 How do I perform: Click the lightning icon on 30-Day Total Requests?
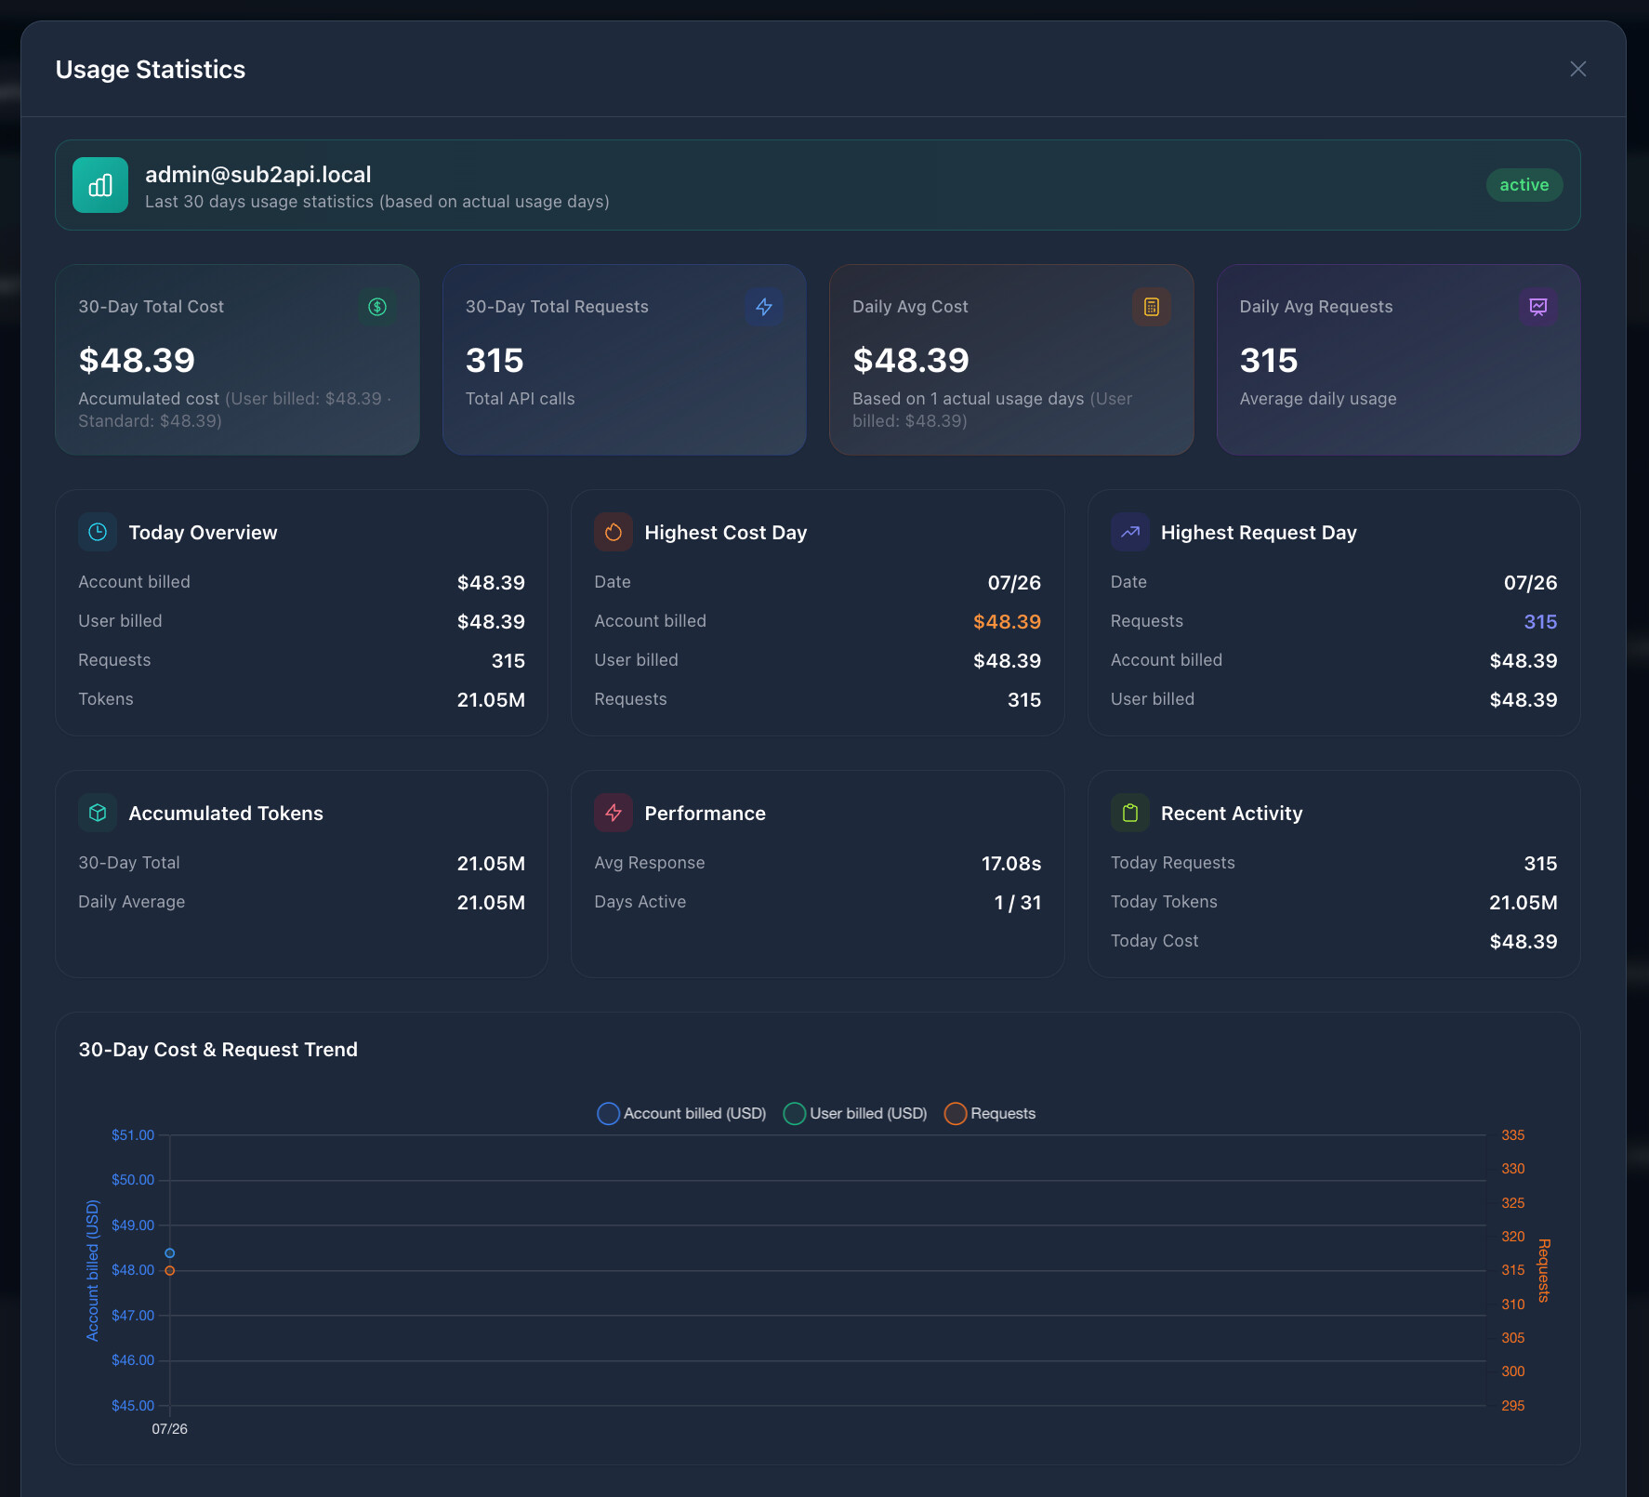[x=764, y=307]
